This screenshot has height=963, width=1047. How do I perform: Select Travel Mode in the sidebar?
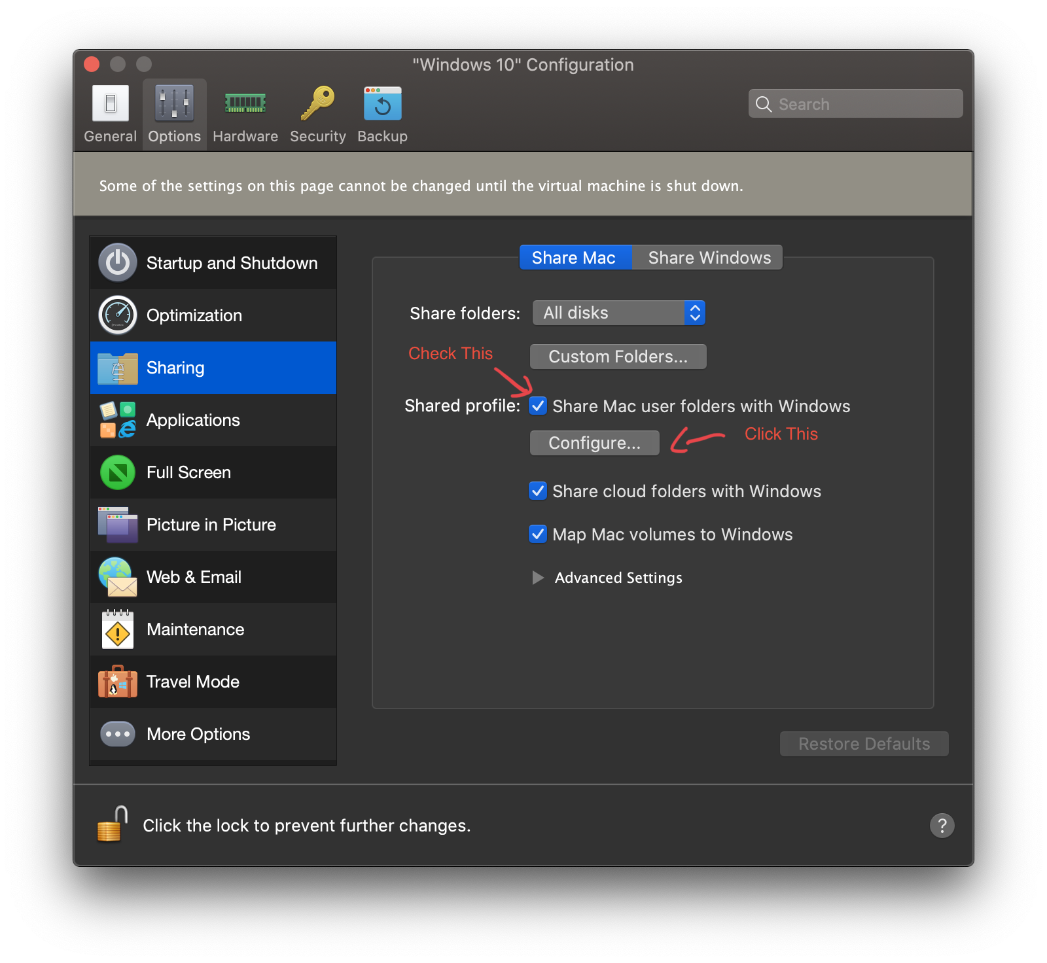pos(213,682)
